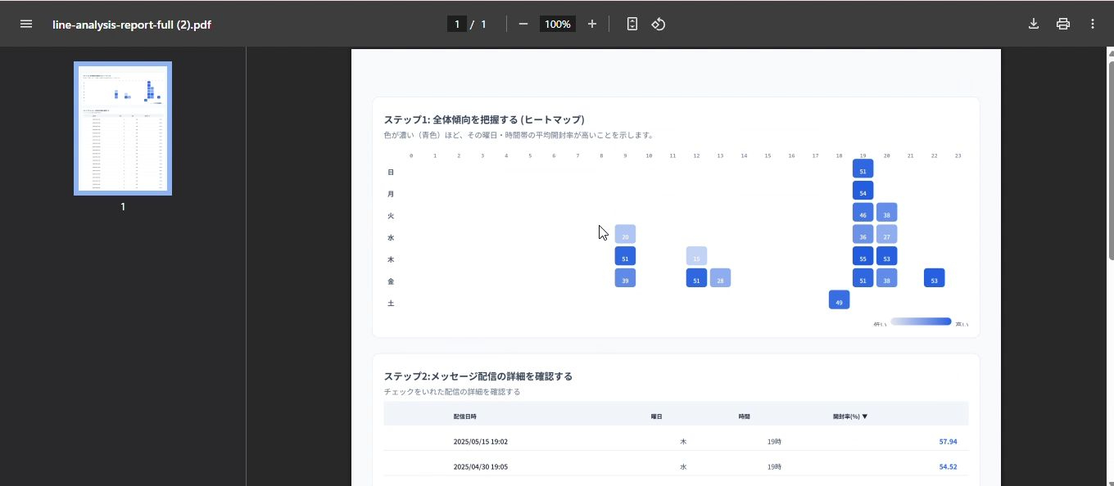
Task: Click the Monday 19h heatmap cell 54
Action: [x=863, y=191]
